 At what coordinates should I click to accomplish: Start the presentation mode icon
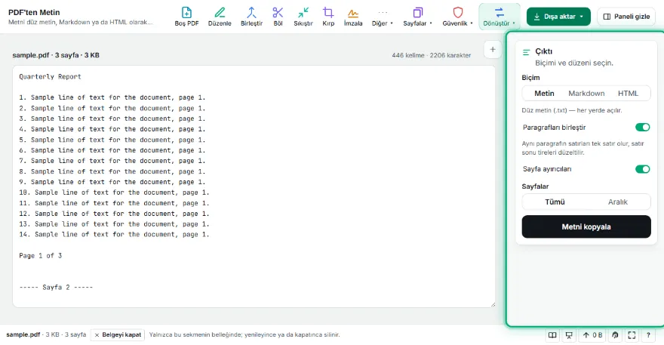[569, 335]
